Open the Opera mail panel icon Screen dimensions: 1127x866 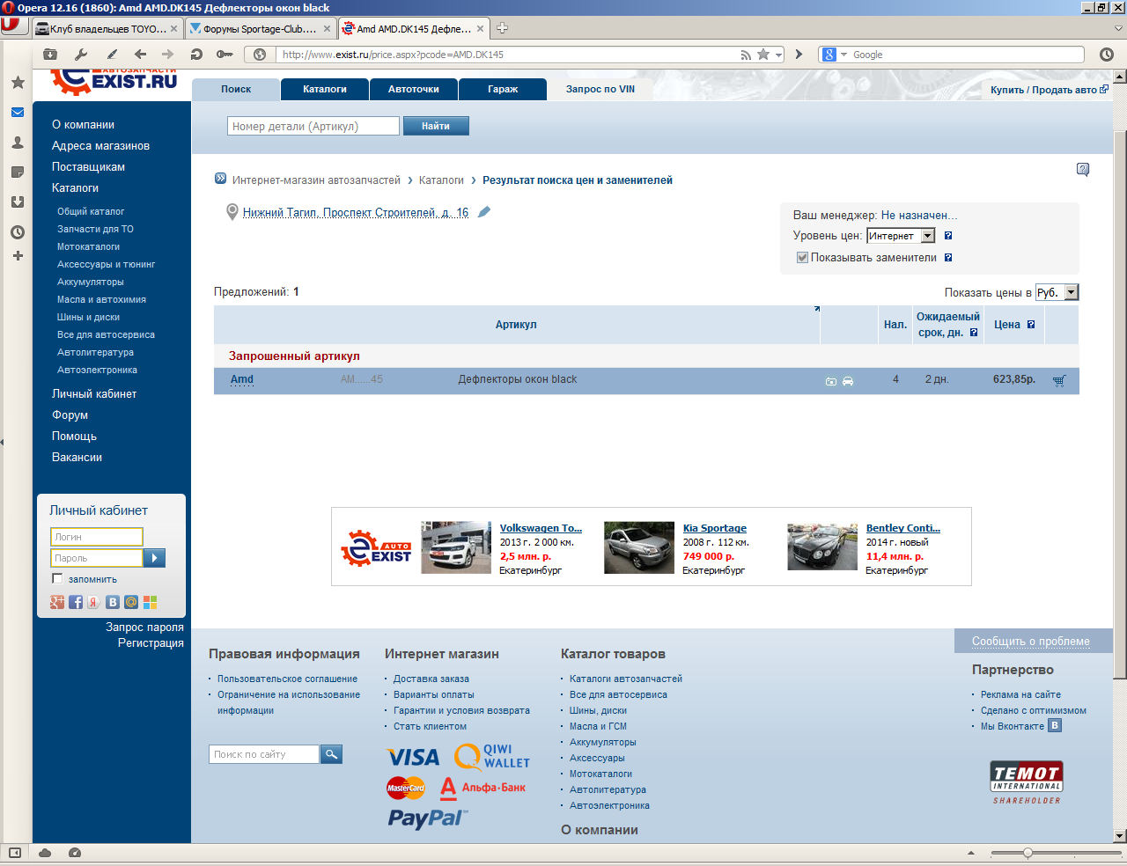click(18, 113)
